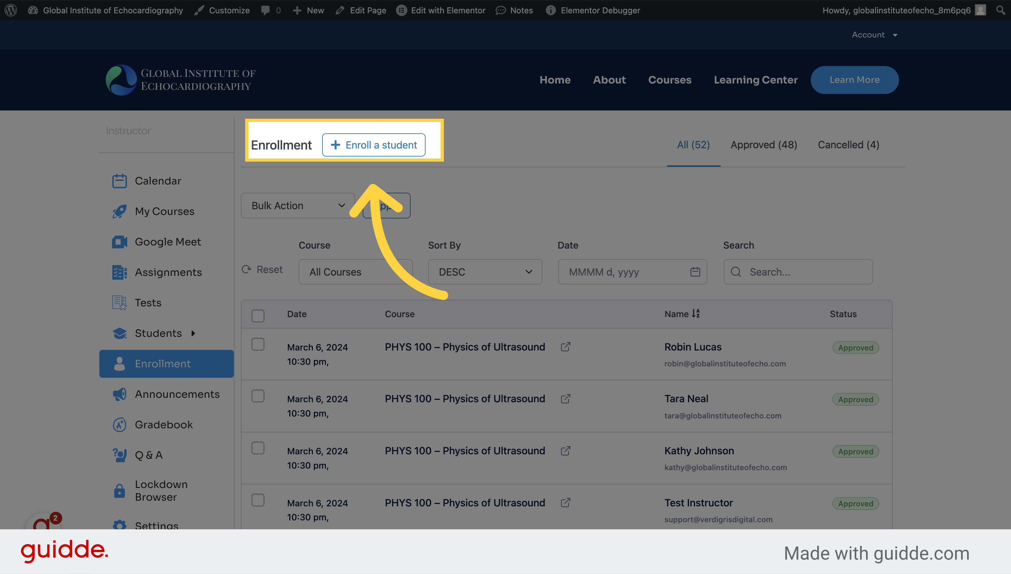Click the Date column header

(297, 314)
